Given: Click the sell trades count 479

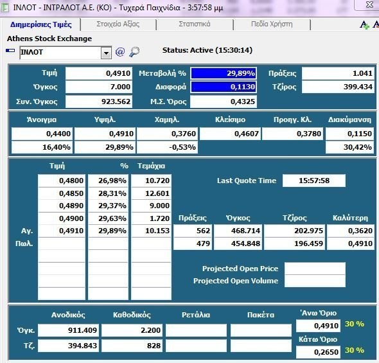Looking at the screenshot, I should click(193, 243).
